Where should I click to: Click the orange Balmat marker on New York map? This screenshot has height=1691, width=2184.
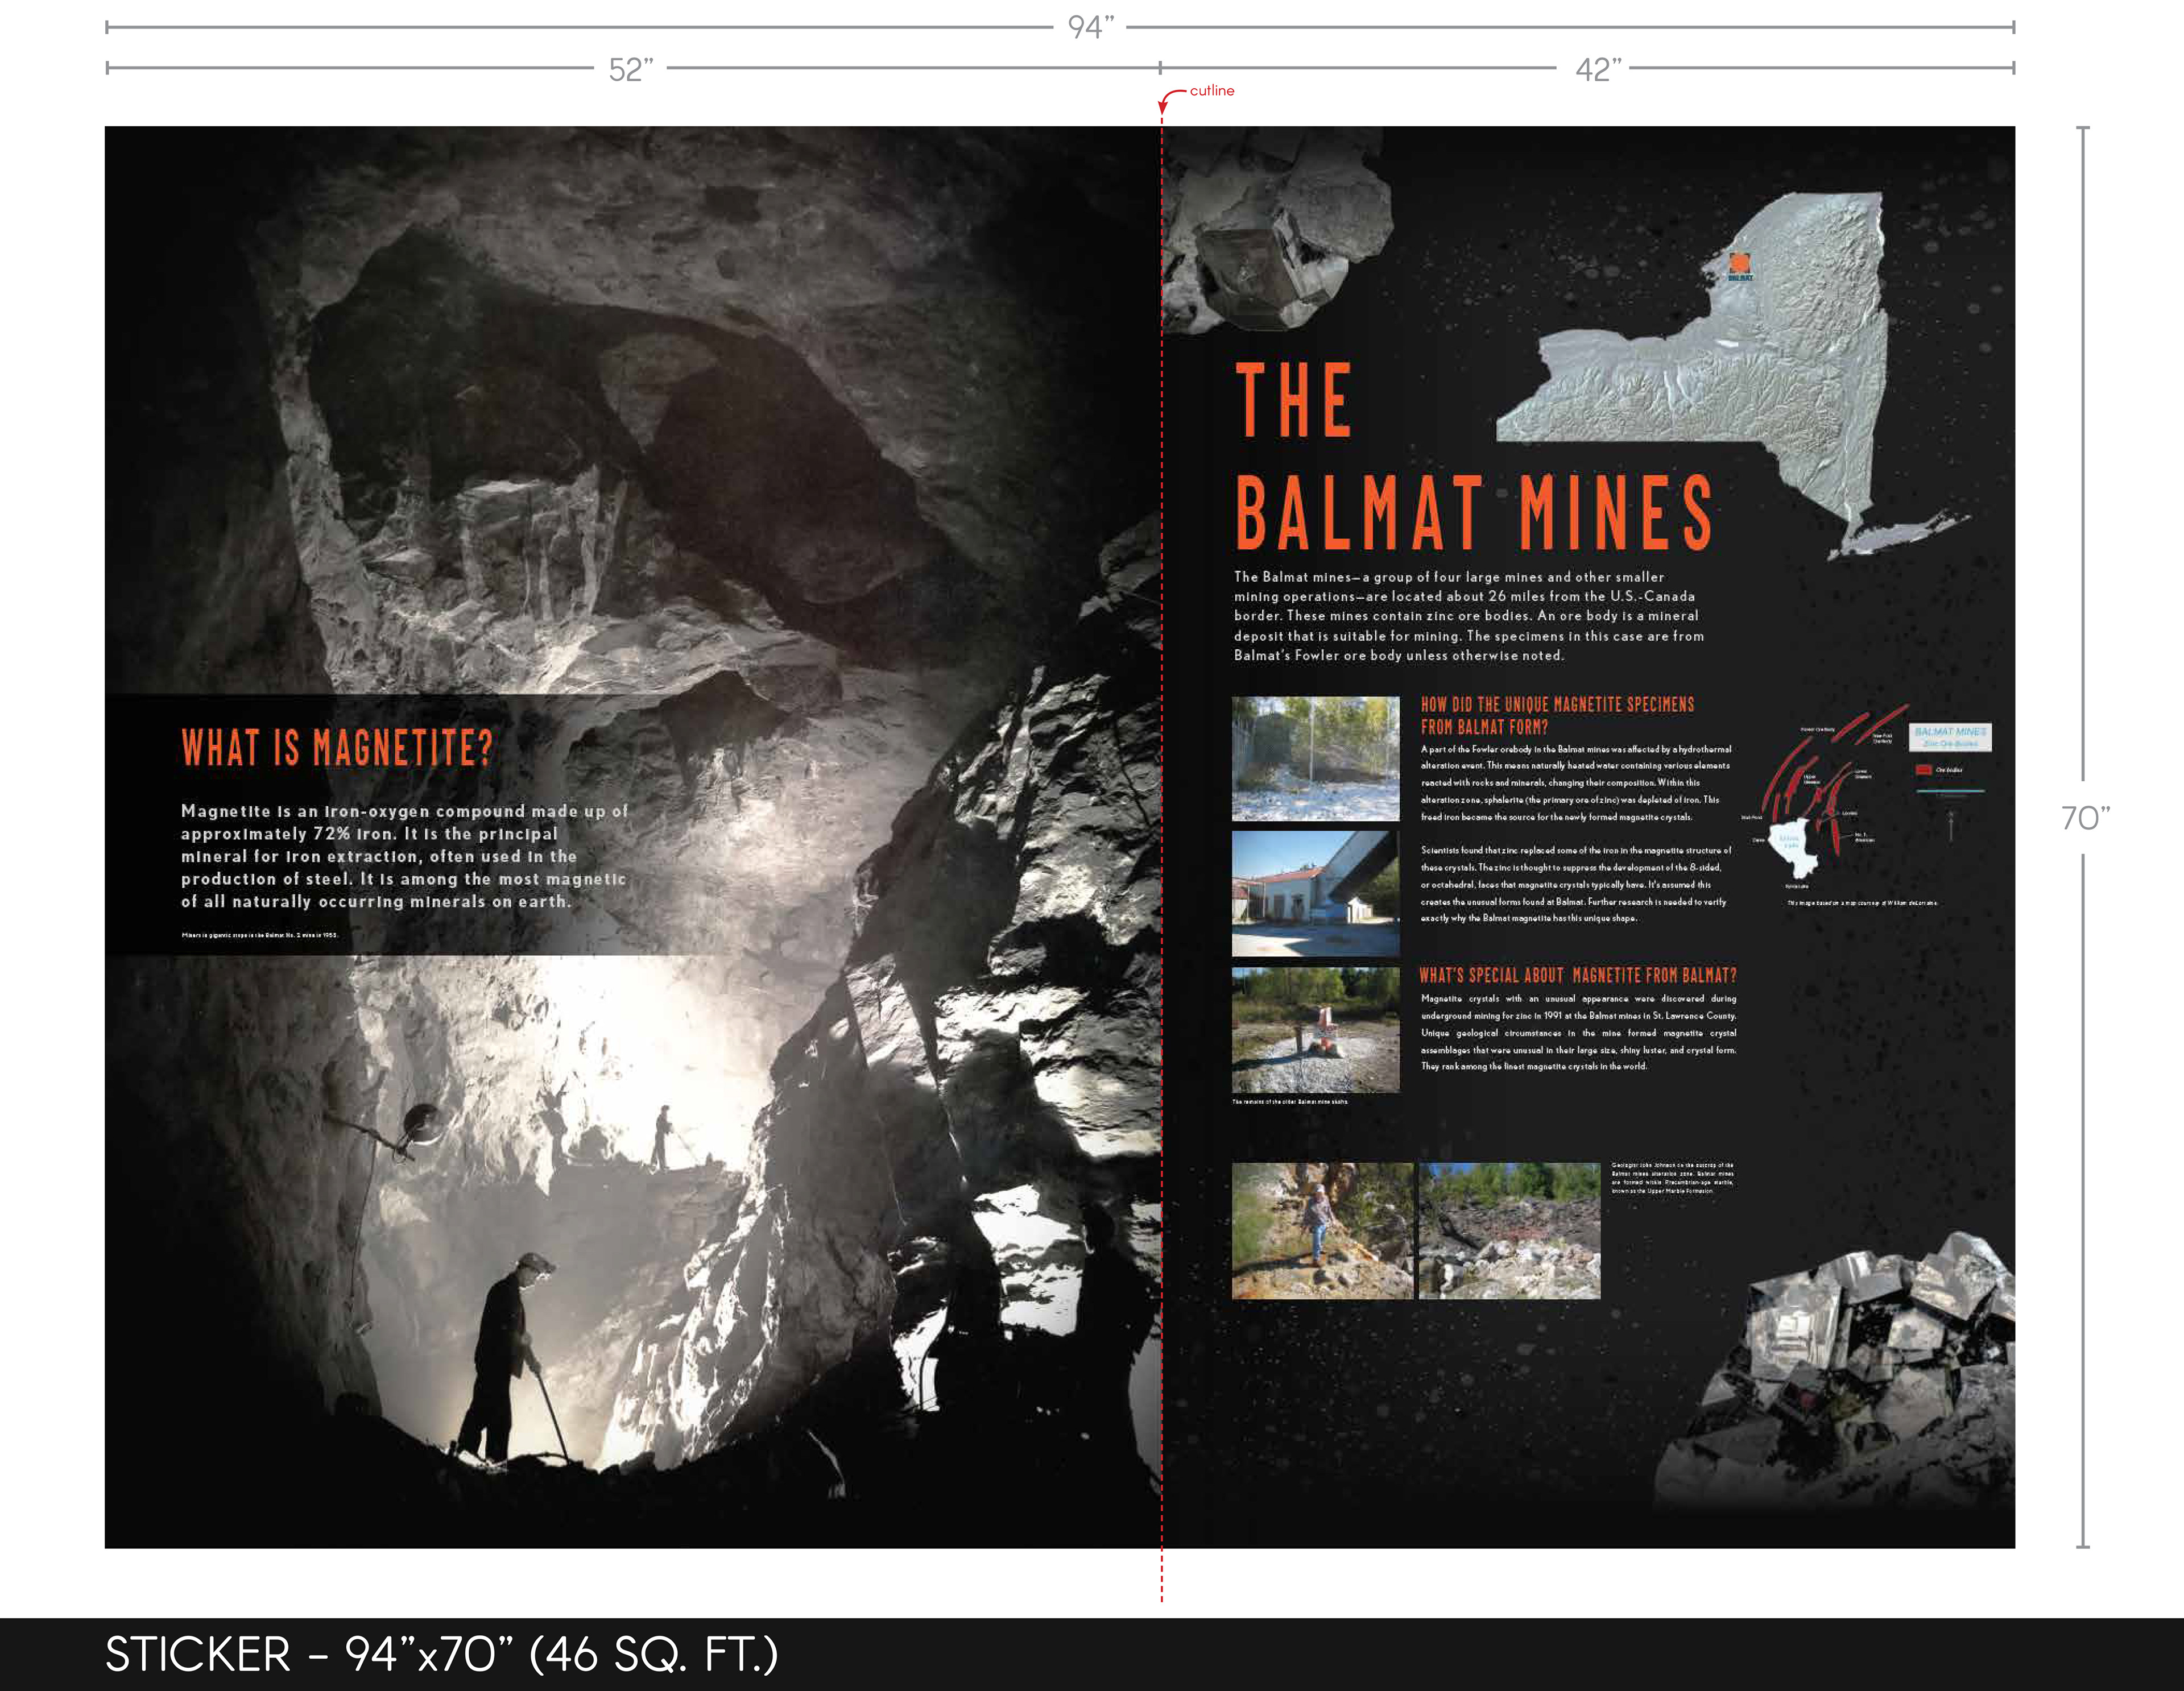tap(1740, 264)
